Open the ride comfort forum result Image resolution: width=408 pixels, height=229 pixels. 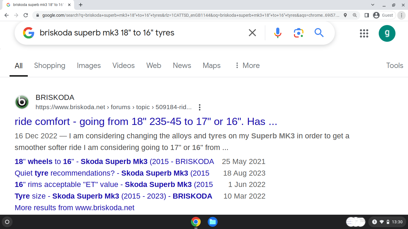point(146,122)
